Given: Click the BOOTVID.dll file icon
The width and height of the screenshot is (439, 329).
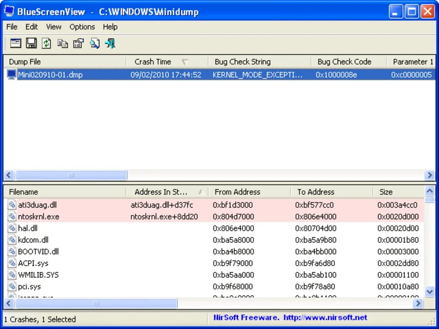Looking at the screenshot, I should tap(12, 252).
